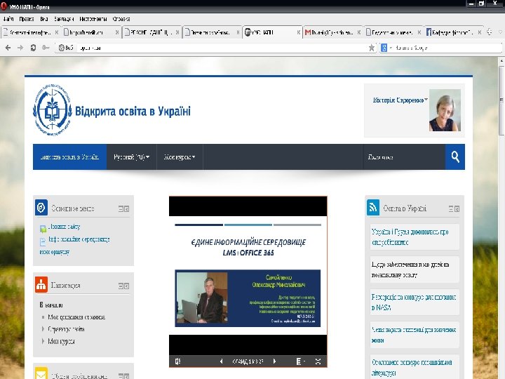Click the password wand key icon
The width and height of the screenshot is (505, 379).
(46, 48)
